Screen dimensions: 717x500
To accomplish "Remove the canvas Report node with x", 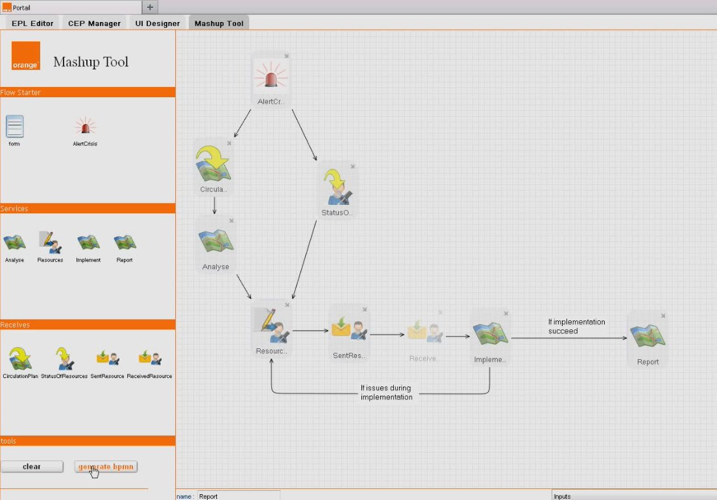I will click(x=663, y=316).
